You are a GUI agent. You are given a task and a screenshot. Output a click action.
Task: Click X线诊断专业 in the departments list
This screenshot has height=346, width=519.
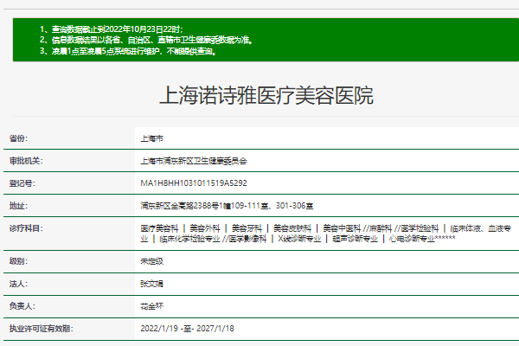[299, 239]
